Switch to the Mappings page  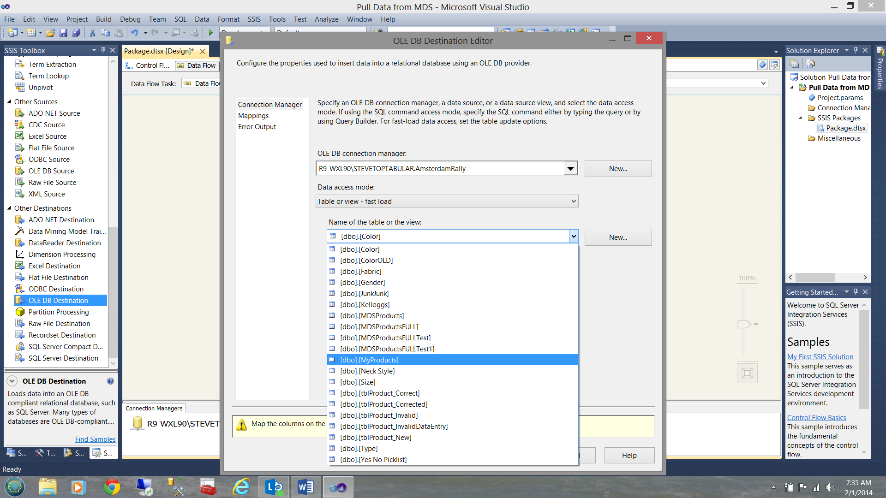pyautogui.click(x=253, y=116)
